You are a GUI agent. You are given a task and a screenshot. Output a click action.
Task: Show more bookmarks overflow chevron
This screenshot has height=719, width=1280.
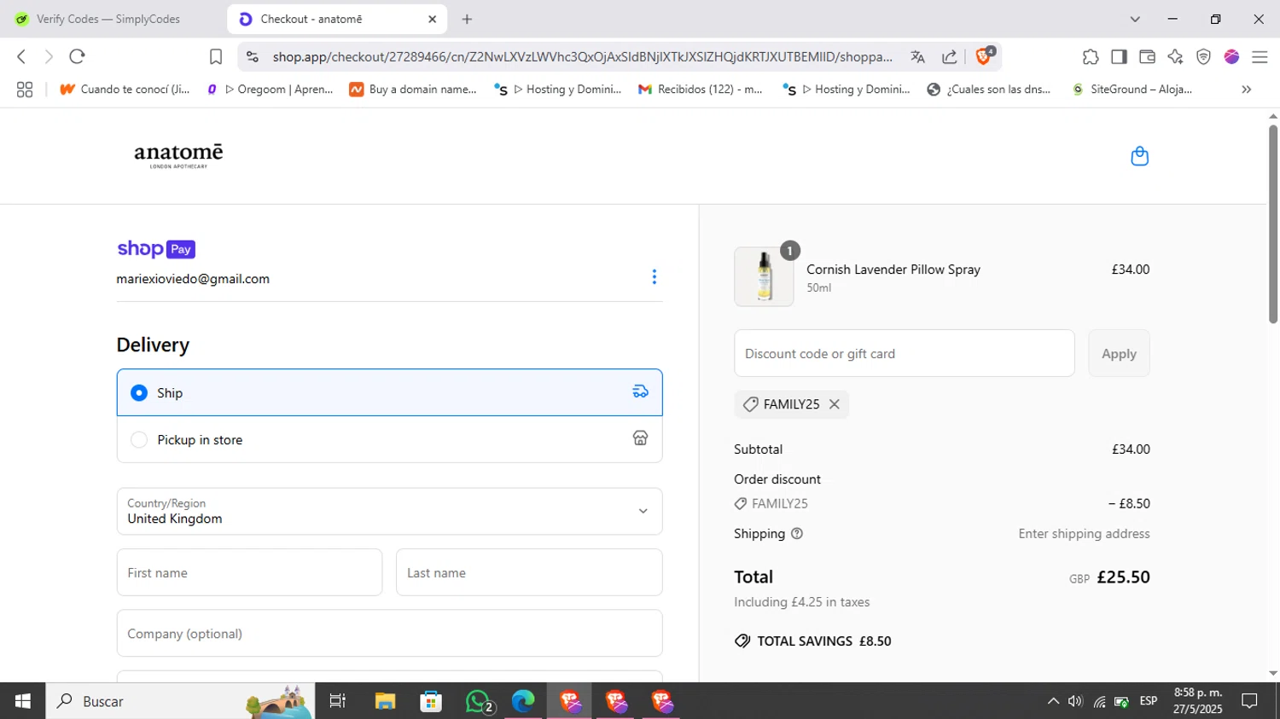(1247, 90)
